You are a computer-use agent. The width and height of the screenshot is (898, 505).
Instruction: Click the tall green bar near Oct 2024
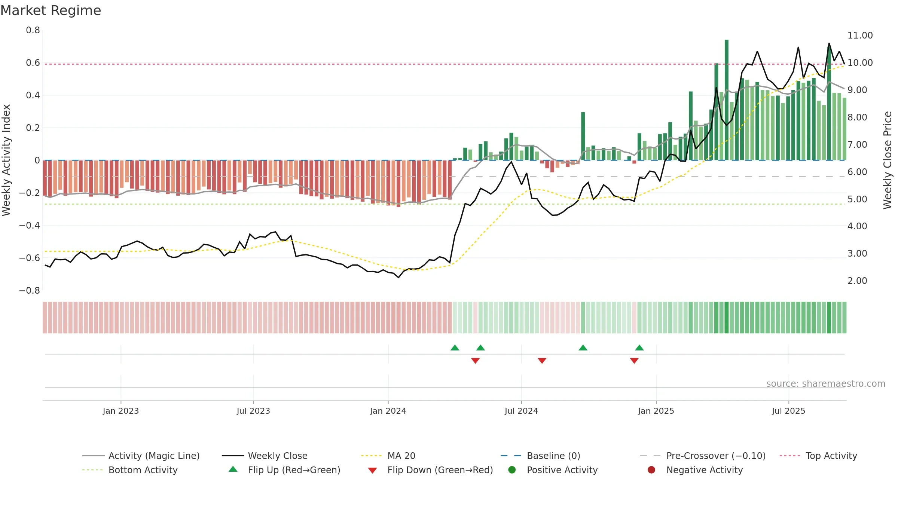click(583, 136)
